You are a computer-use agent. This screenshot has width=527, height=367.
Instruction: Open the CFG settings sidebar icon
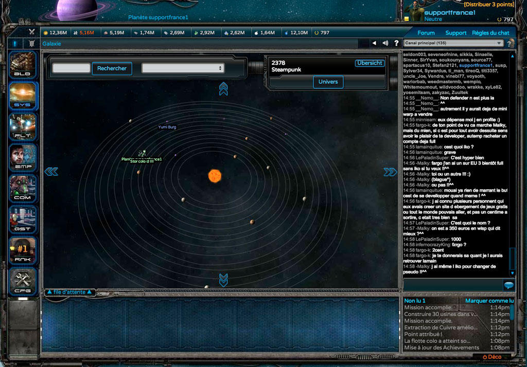click(23, 281)
